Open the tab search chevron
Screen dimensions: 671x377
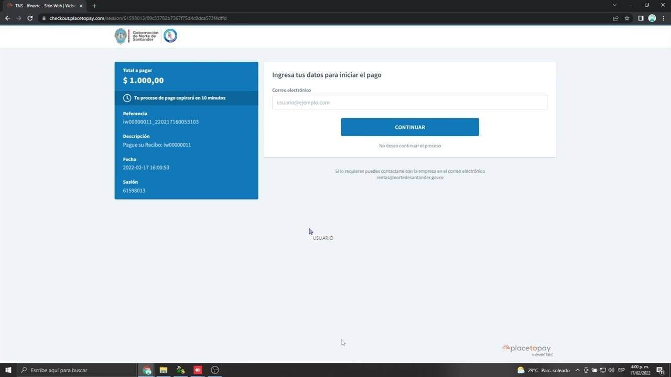pos(614,5)
